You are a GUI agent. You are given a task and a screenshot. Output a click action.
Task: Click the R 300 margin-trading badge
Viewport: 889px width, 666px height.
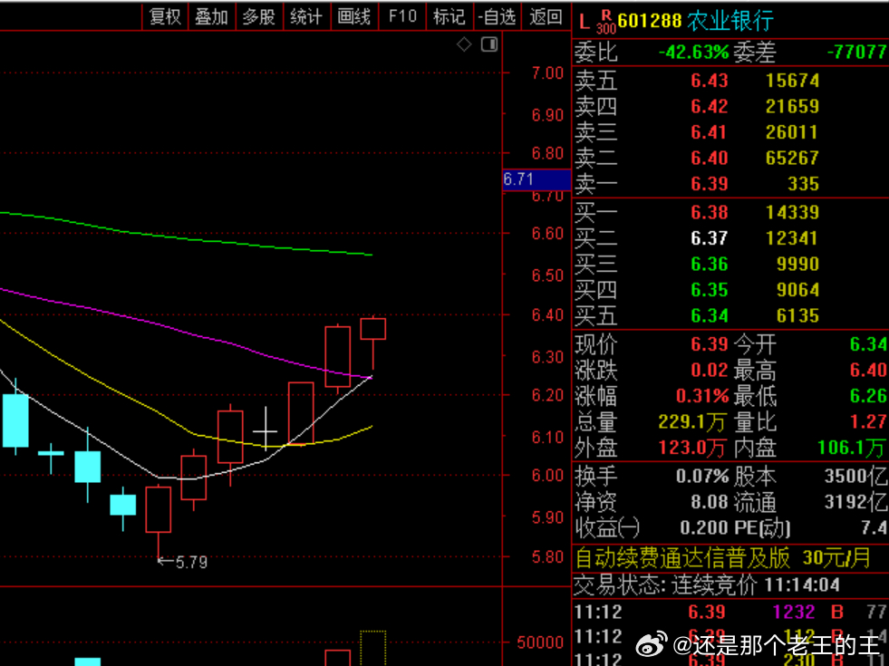pyautogui.click(x=606, y=22)
